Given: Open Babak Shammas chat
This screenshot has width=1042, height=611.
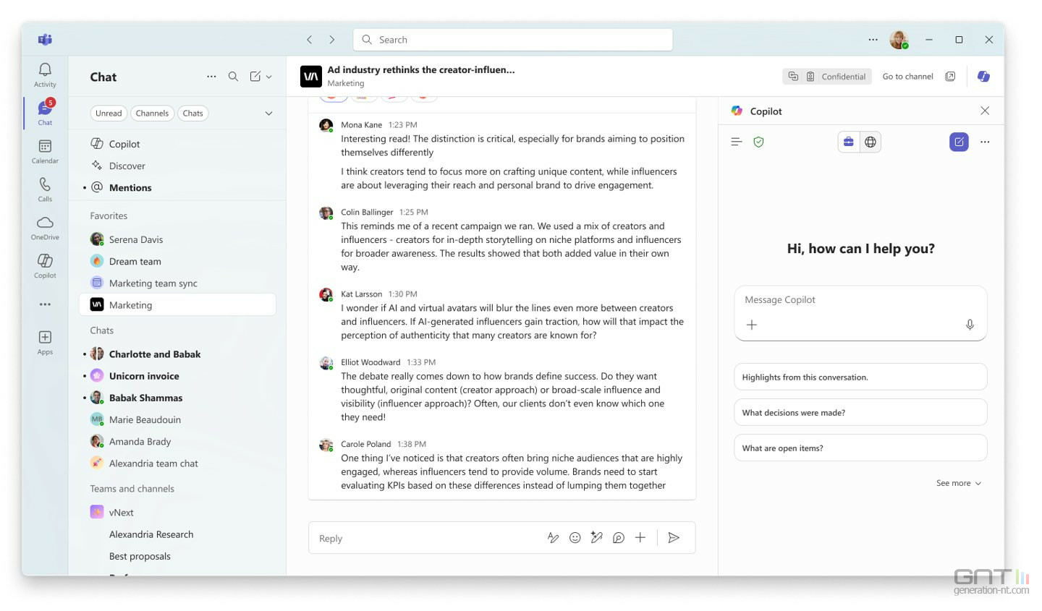Looking at the screenshot, I should pos(177,398).
